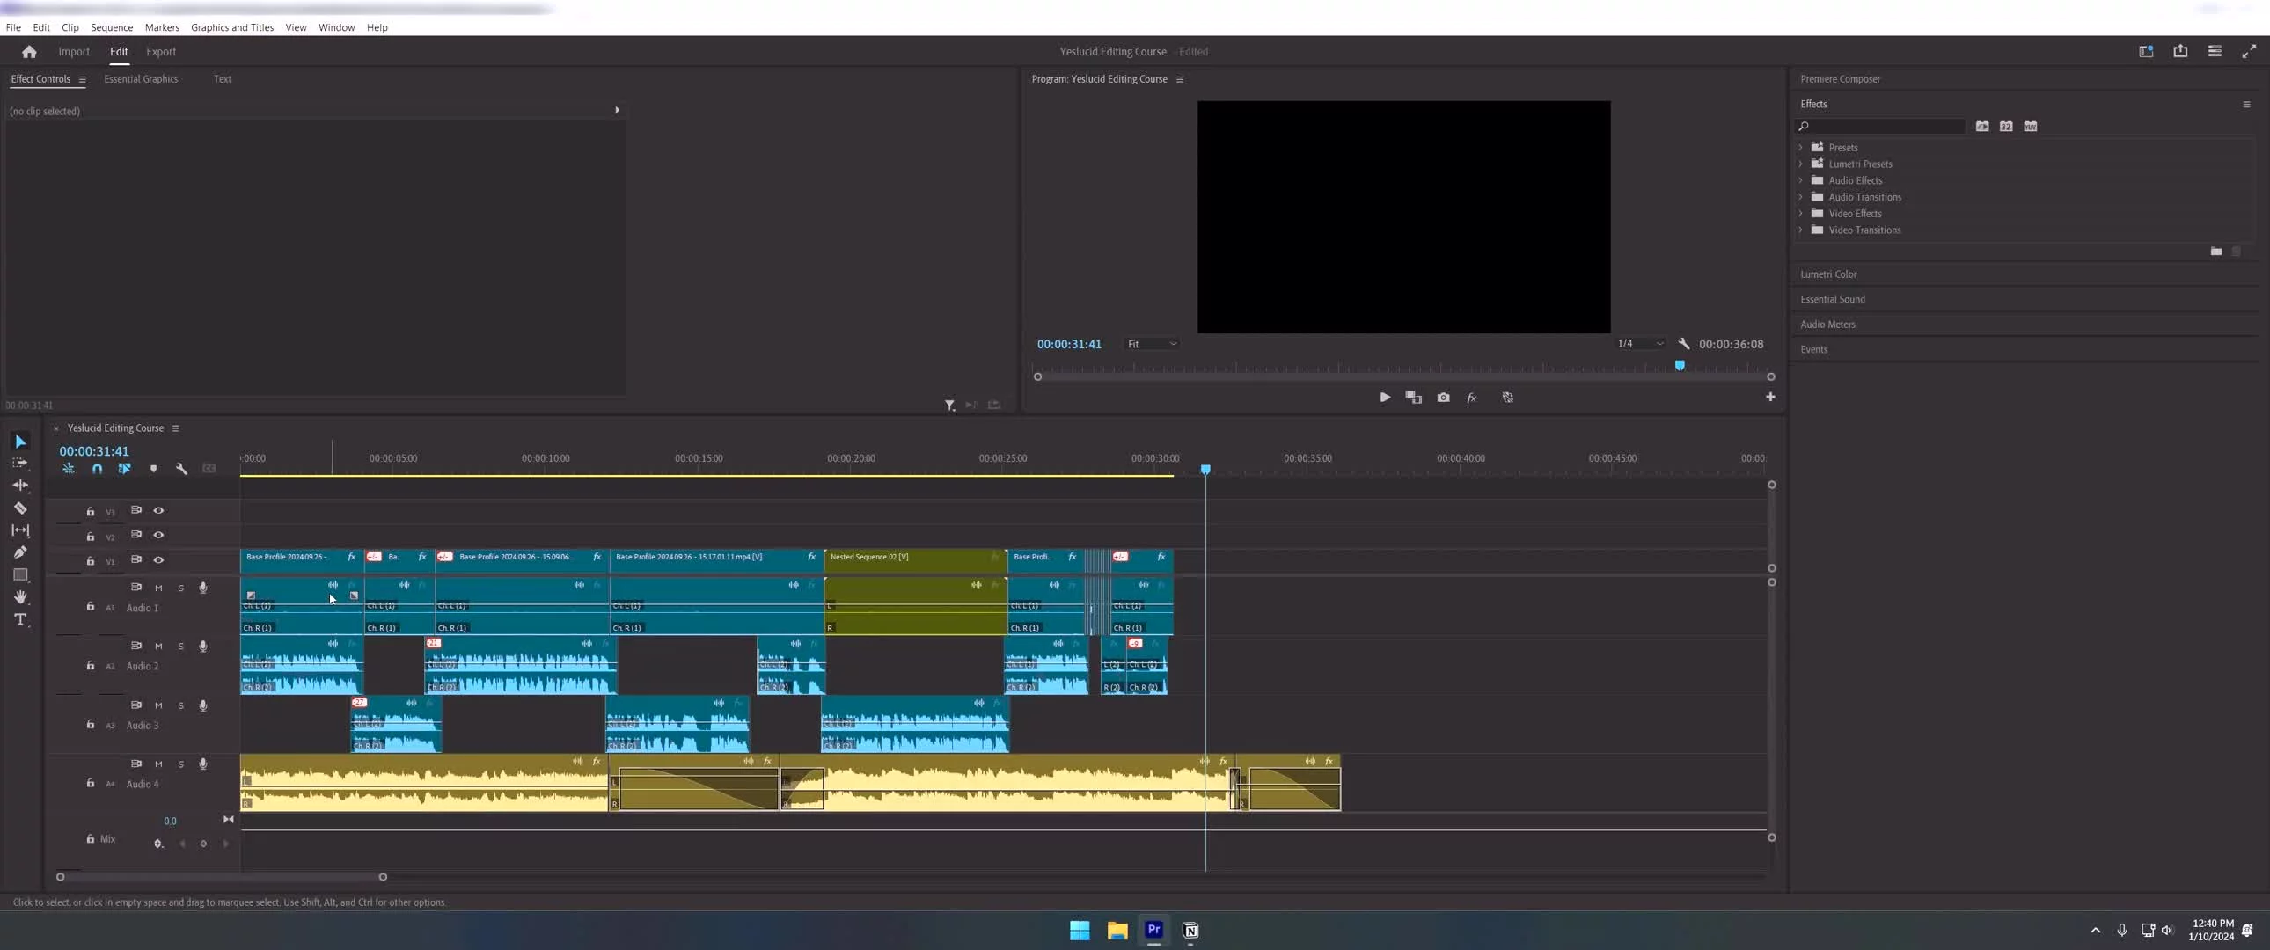This screenshot has width=2270, height=950.
Task: Expand the Lumetri Presets folder
Action: coord(1800,164)
